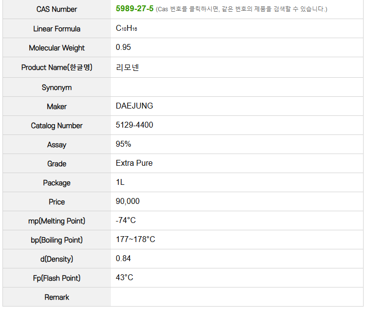Click the Maker value DAEJUNG
The height and width of the screenshot is (310, 367).
134,106
